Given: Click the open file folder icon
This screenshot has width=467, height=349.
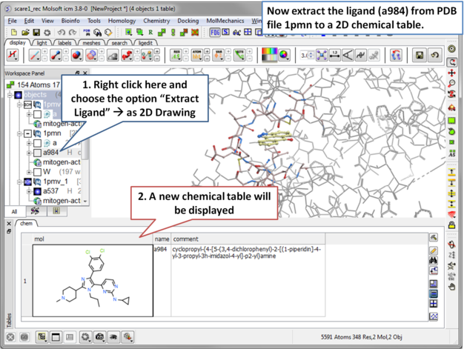Looking at the screenshot, I should coord(24,33).
